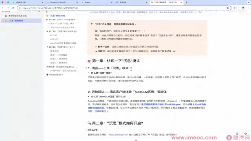Switch to the 智谱清言 tab
251x141 pixels.
(x=131, y=2)
